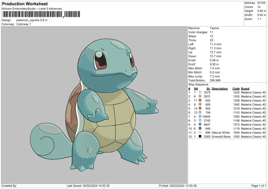
Task: Click the 'Production Worksheet' title
Action: point(25,4)
